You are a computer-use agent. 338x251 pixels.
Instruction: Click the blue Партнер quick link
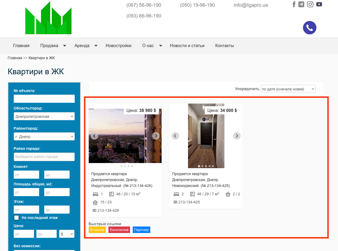(x=141, y=230)
